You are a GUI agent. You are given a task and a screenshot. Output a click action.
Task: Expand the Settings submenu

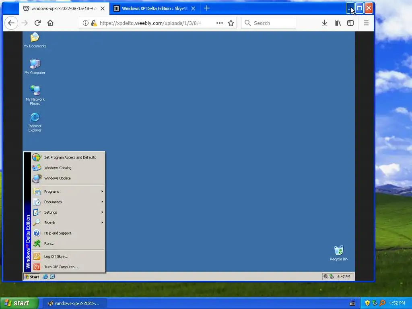[68, 212]
